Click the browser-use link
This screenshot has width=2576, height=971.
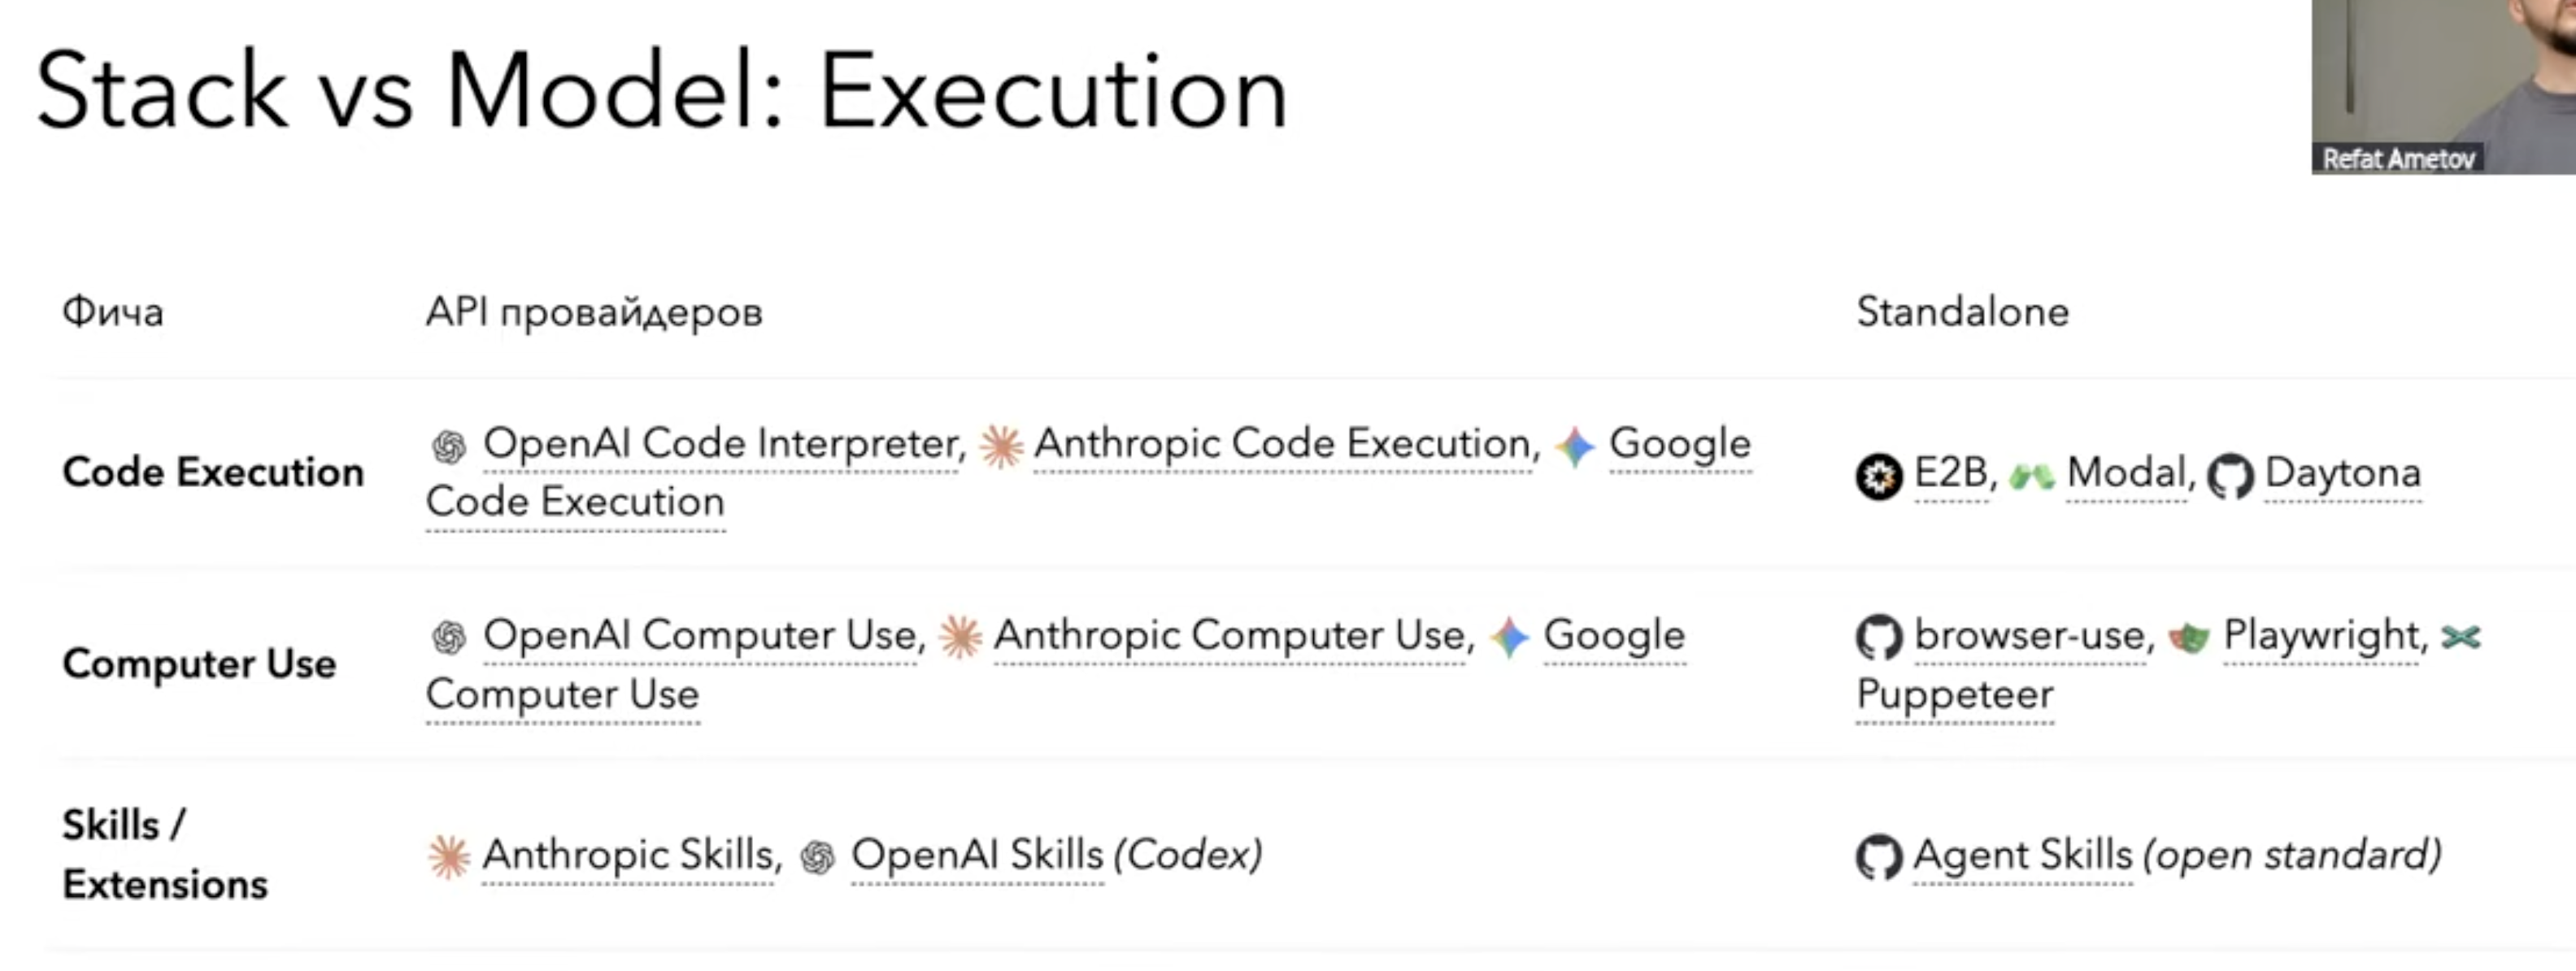pyautogui.click(x=2030, y=636)
